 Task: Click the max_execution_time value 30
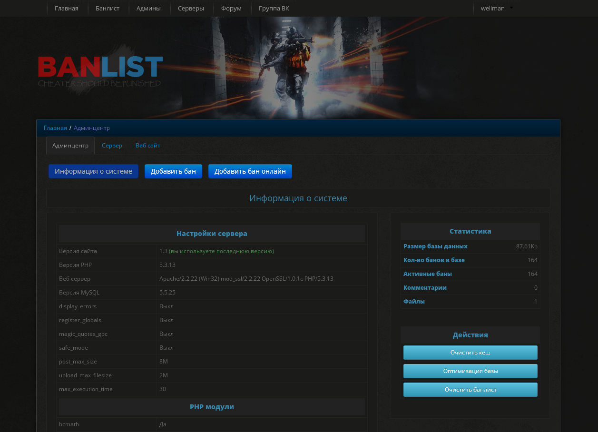[x=163, y=389]
